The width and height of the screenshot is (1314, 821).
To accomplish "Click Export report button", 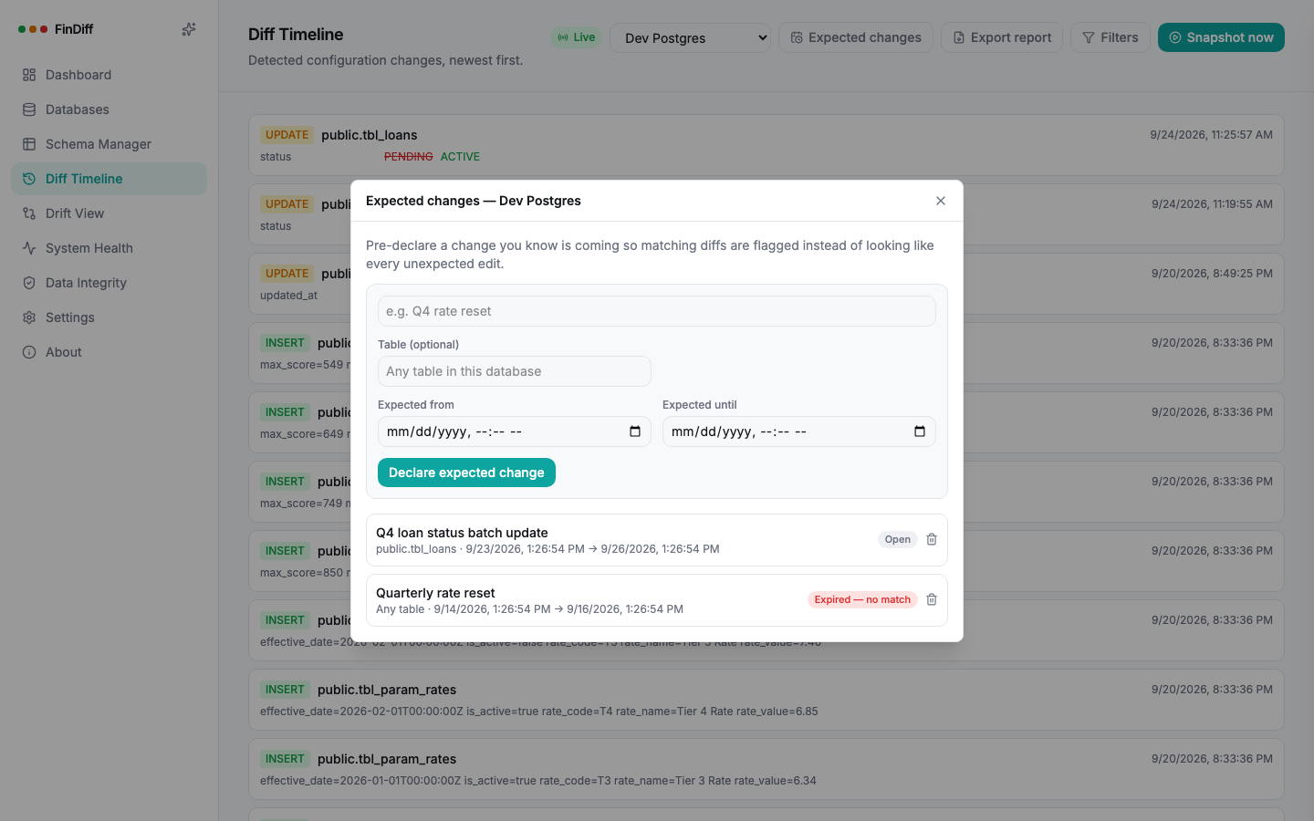I will tap(1002, 37).
